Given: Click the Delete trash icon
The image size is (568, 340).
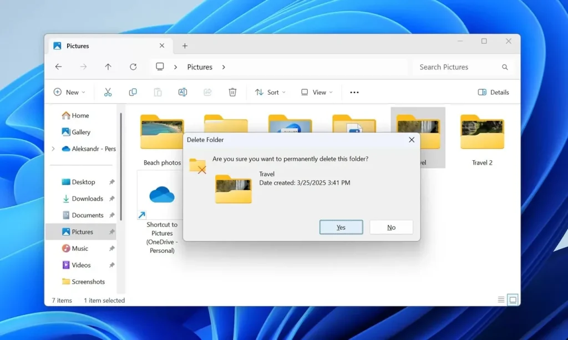Looking at the screenshot, I should (x=232, y=92).
